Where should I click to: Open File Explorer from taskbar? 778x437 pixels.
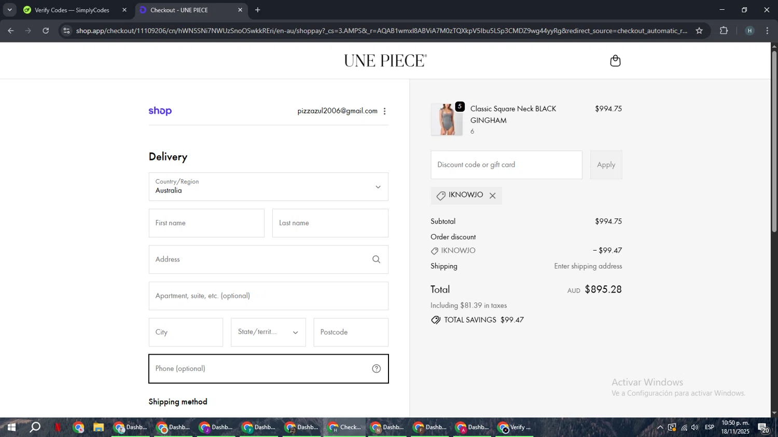pyautogui.click(x=99, y=427)
